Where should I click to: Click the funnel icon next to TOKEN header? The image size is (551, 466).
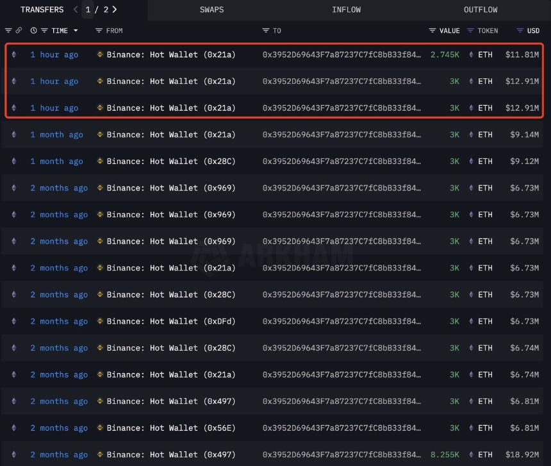[x=470, y=30]
